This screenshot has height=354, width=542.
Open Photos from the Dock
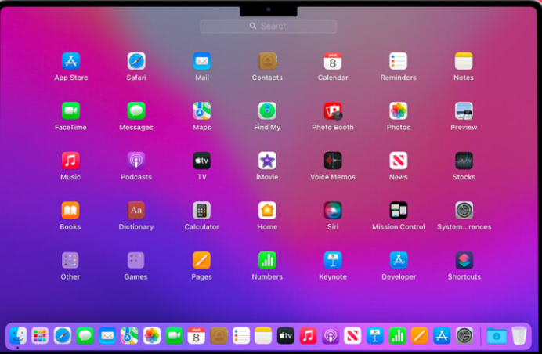[152, 336]
